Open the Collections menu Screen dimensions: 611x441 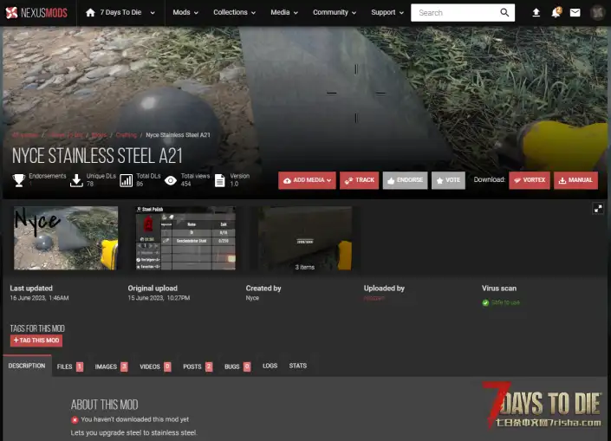(234, 12)
